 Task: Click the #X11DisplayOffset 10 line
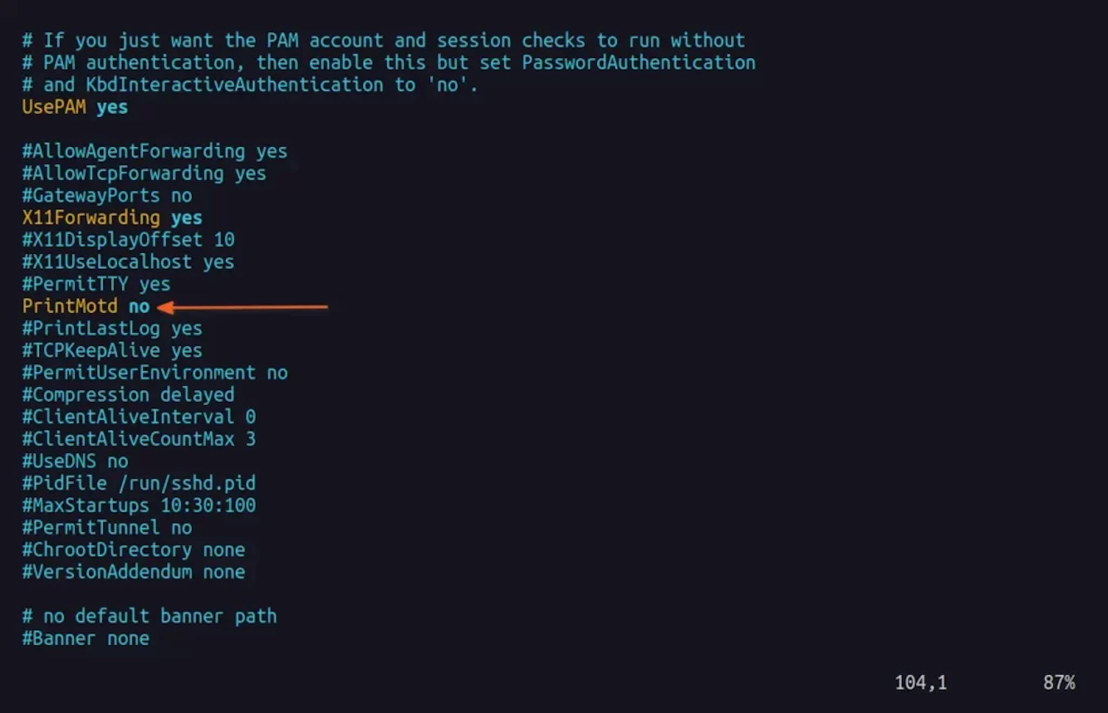tap(128, 240)
